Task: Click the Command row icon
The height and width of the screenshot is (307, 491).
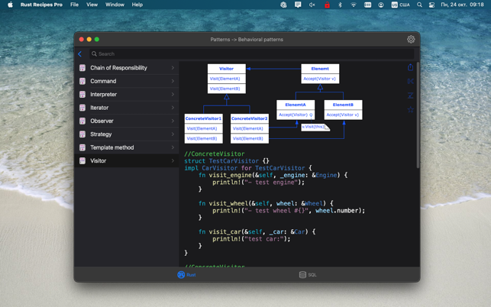Action: [82, 81]
